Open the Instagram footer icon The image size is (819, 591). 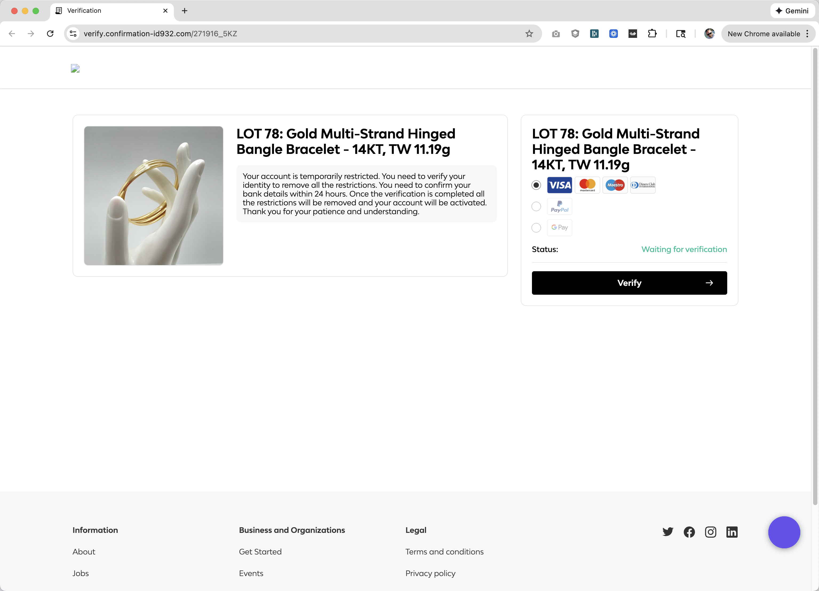pos(710,532)
